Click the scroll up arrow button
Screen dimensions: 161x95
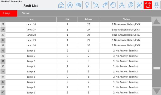click(156, 21)
